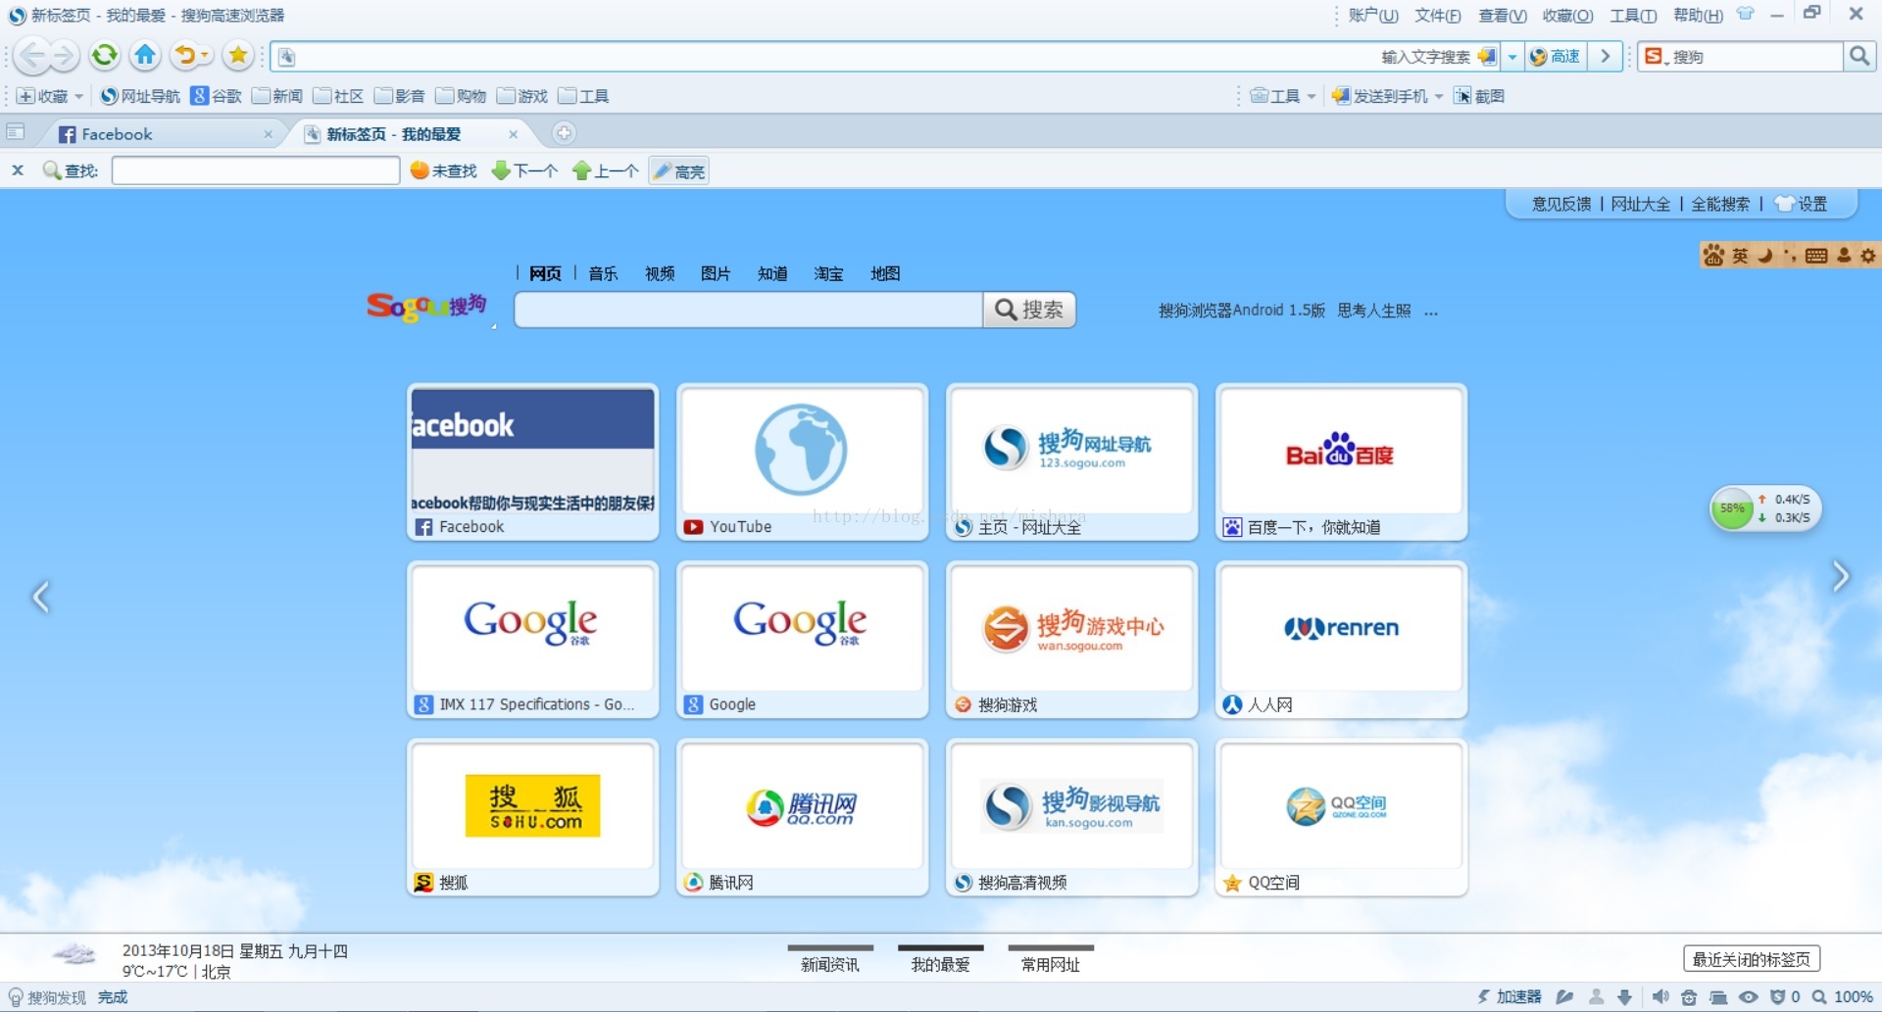Click the Baidu paw icon in sidebar widget
Screen dimensions: 1882x1012
[x=1713, y=256]
